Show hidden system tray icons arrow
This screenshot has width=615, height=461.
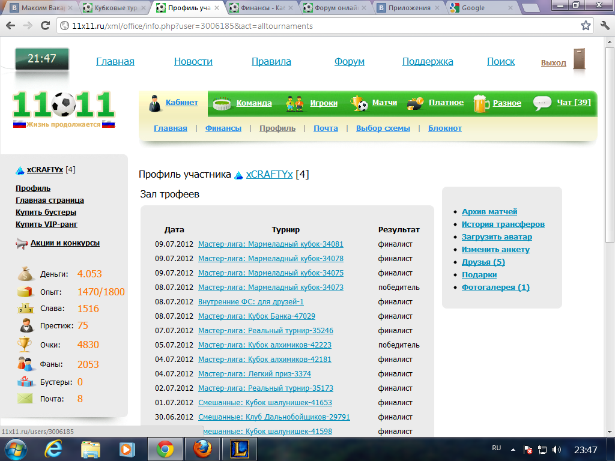click(513, 449)
